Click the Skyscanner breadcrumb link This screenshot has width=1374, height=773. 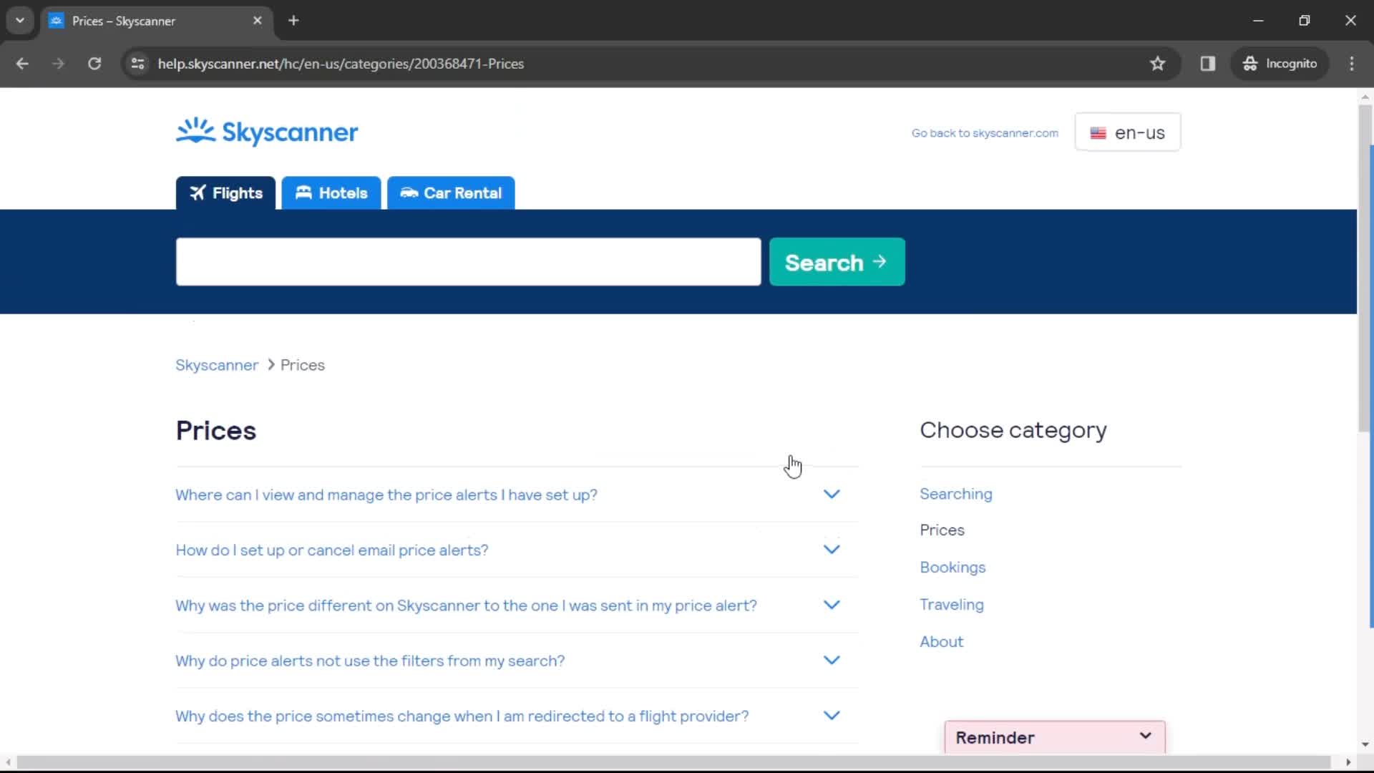[217, 365]
